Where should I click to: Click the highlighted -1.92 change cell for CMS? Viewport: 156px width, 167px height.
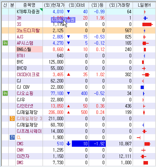click(x=97, y=144)
